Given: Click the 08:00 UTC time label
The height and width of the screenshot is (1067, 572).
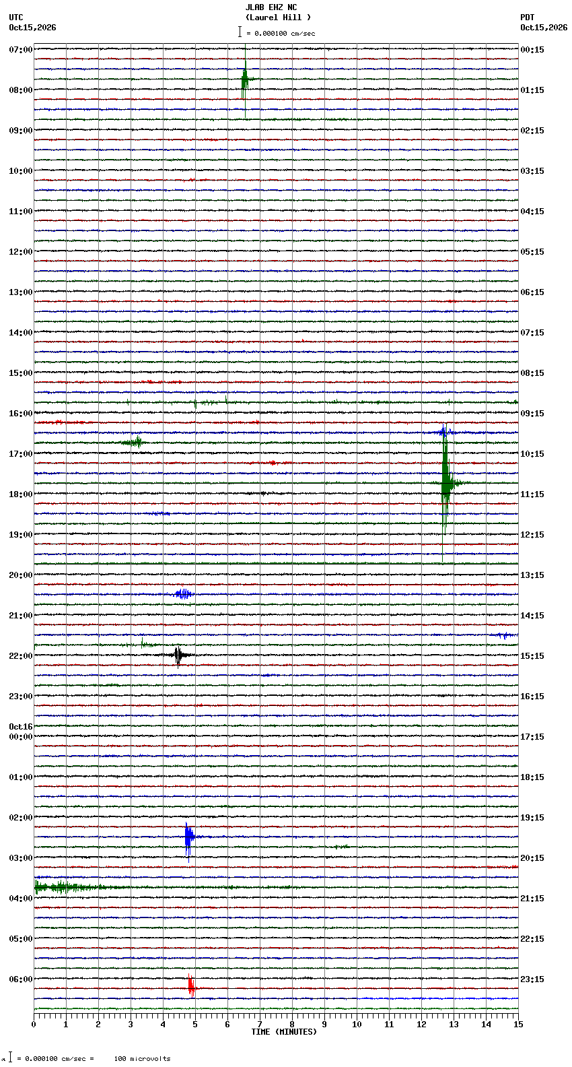Looking at the screenshot, I should pos(21,90).
